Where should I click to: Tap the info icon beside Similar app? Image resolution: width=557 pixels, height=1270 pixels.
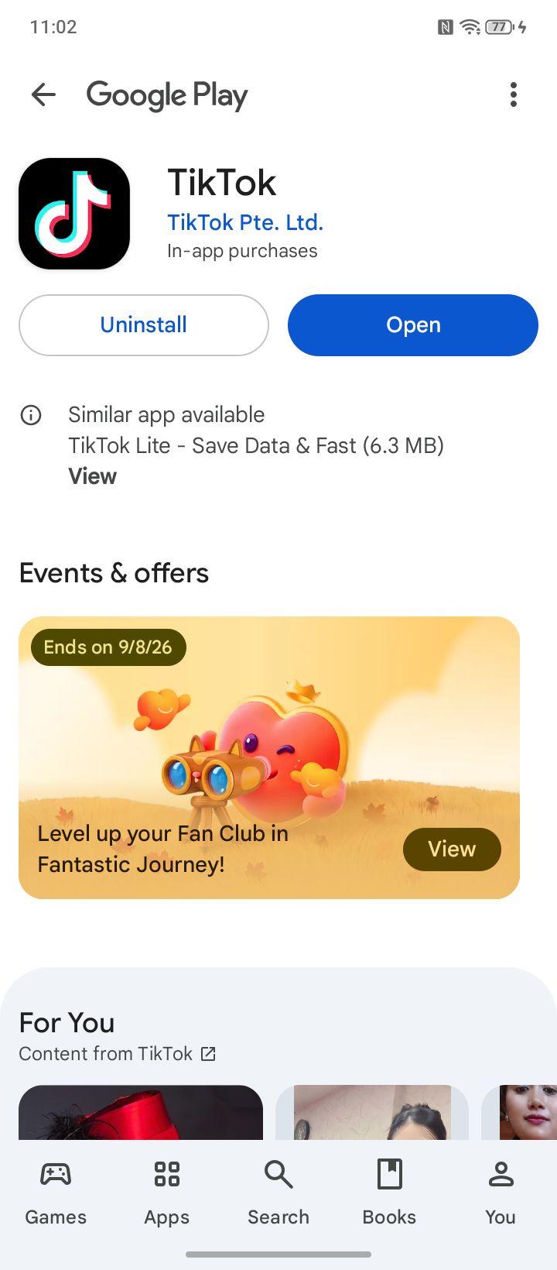click(30, 416)
